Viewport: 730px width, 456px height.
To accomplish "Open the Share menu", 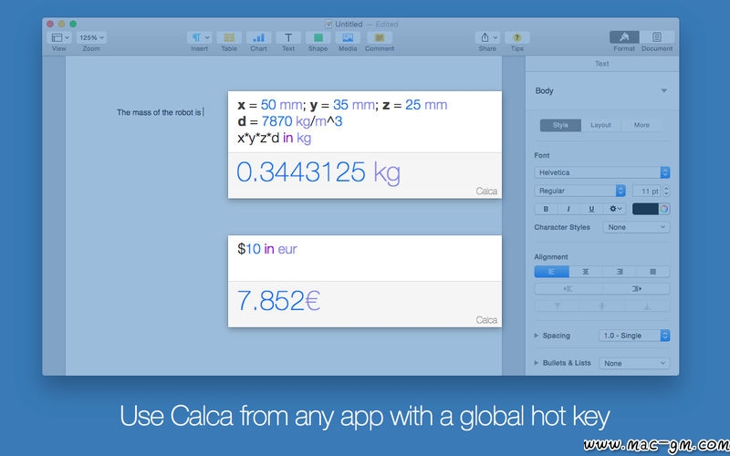I will coord(487,37).
